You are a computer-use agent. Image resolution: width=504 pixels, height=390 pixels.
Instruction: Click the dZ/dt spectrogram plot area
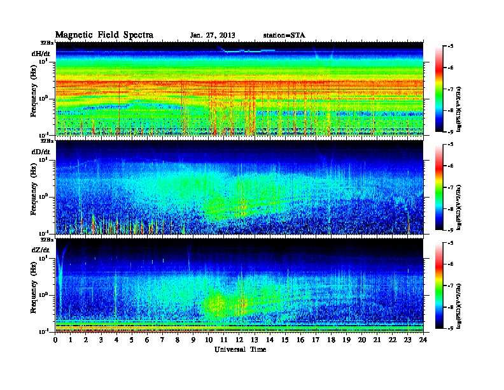239,285
